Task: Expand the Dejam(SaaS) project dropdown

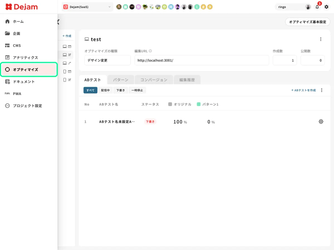Action: [x=87, y=7]
